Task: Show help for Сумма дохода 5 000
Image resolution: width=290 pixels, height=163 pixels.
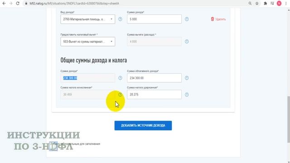Action: pos(187,19)
